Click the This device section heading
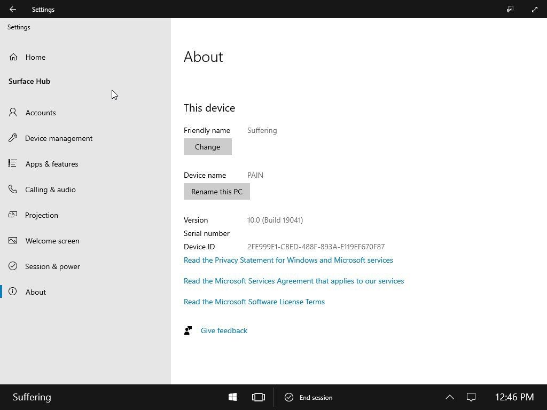Screen dimensions: 547x410 pos(209,108)
